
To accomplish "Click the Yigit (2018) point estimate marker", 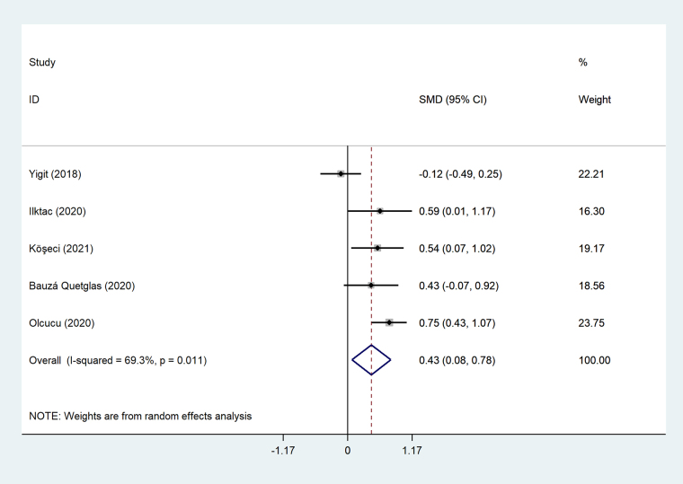I will 341,173.
